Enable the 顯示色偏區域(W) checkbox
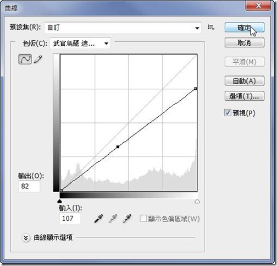The image size is (277, 266). pos(143,219)
